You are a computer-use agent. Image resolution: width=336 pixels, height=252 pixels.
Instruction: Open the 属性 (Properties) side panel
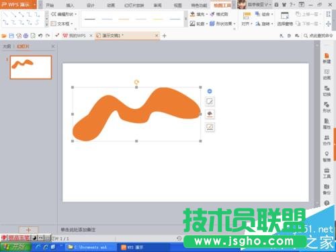coord(327,124)
